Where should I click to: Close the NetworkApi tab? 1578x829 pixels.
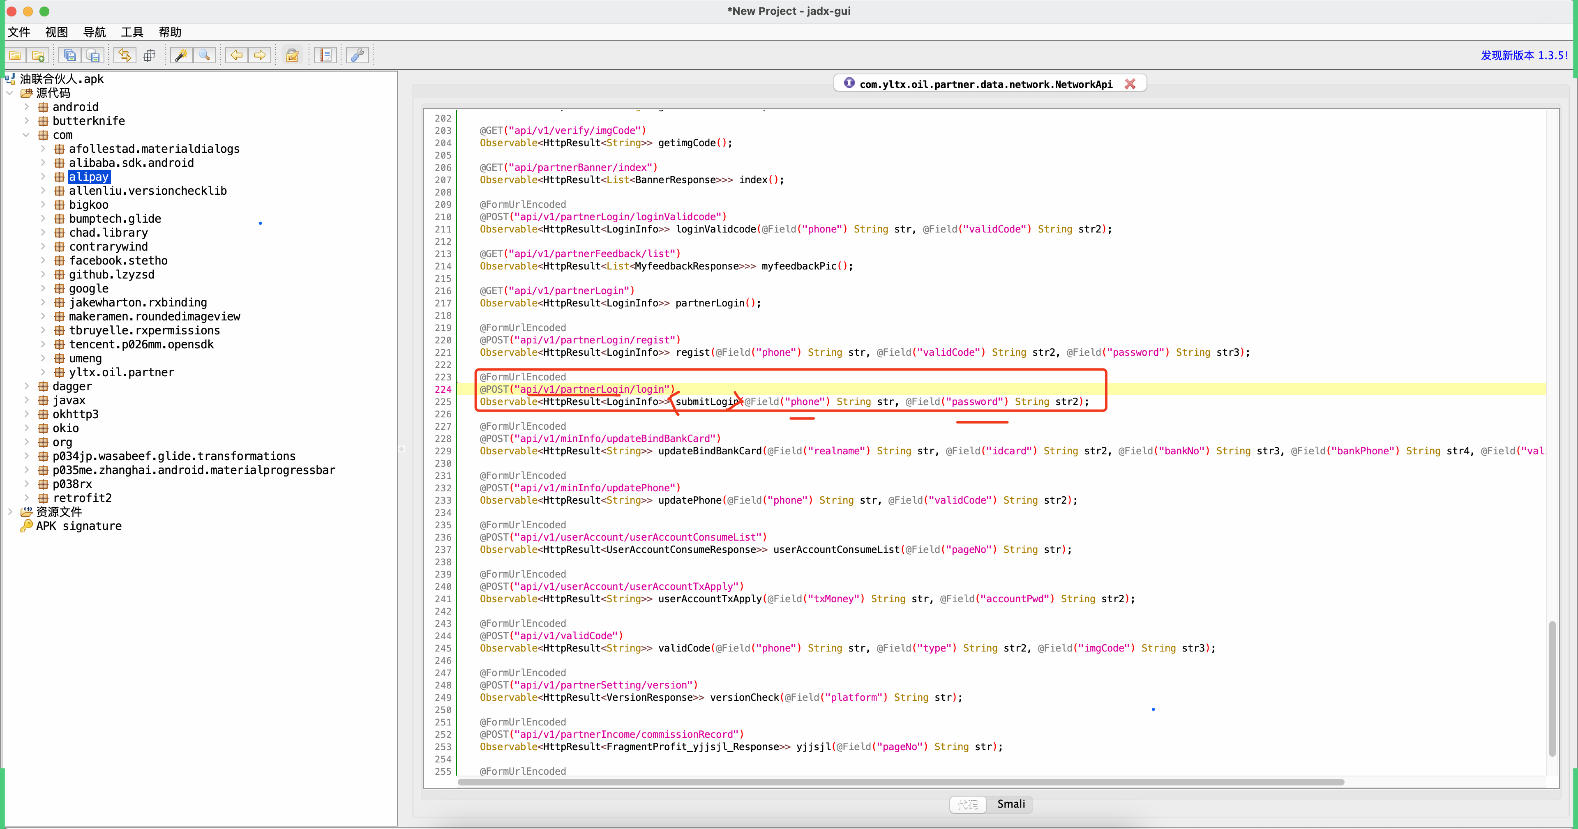pyautogui.click(x=1130, y=84)
